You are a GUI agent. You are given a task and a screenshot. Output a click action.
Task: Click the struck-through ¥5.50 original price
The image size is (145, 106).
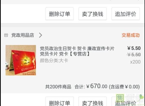[134, 54]
